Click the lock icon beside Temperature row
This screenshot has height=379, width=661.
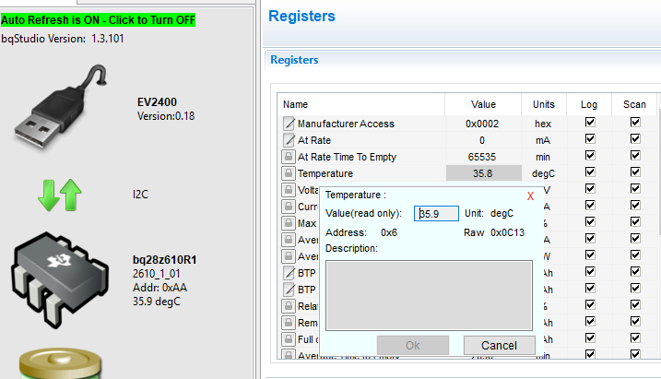289,173
